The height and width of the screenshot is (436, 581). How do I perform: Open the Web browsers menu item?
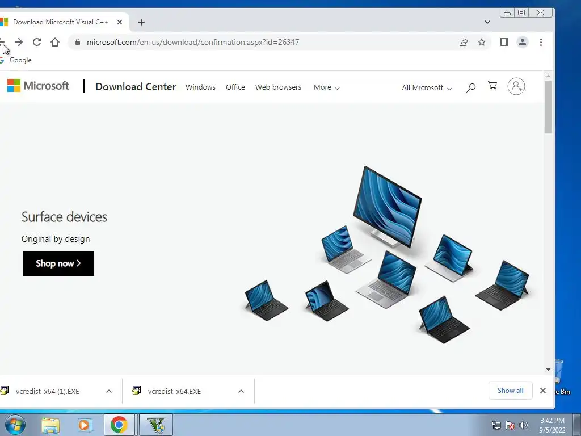click(278, 87)
